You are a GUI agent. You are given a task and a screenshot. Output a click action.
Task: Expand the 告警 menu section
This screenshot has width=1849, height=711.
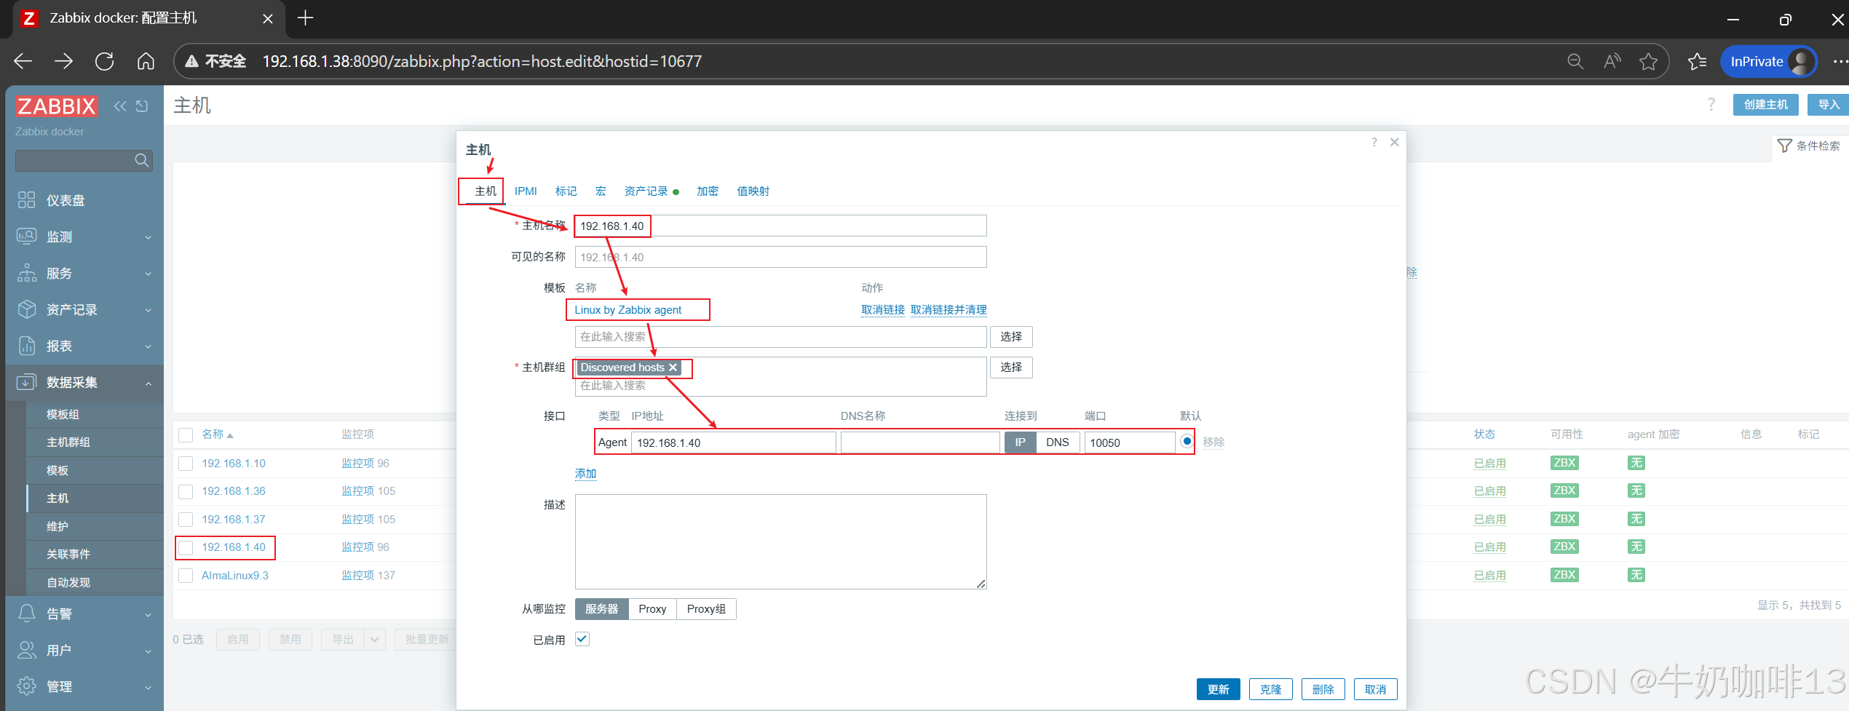84,613
